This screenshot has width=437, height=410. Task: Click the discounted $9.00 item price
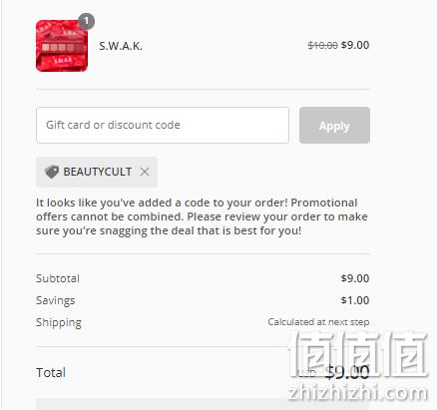tap(355, 45)
